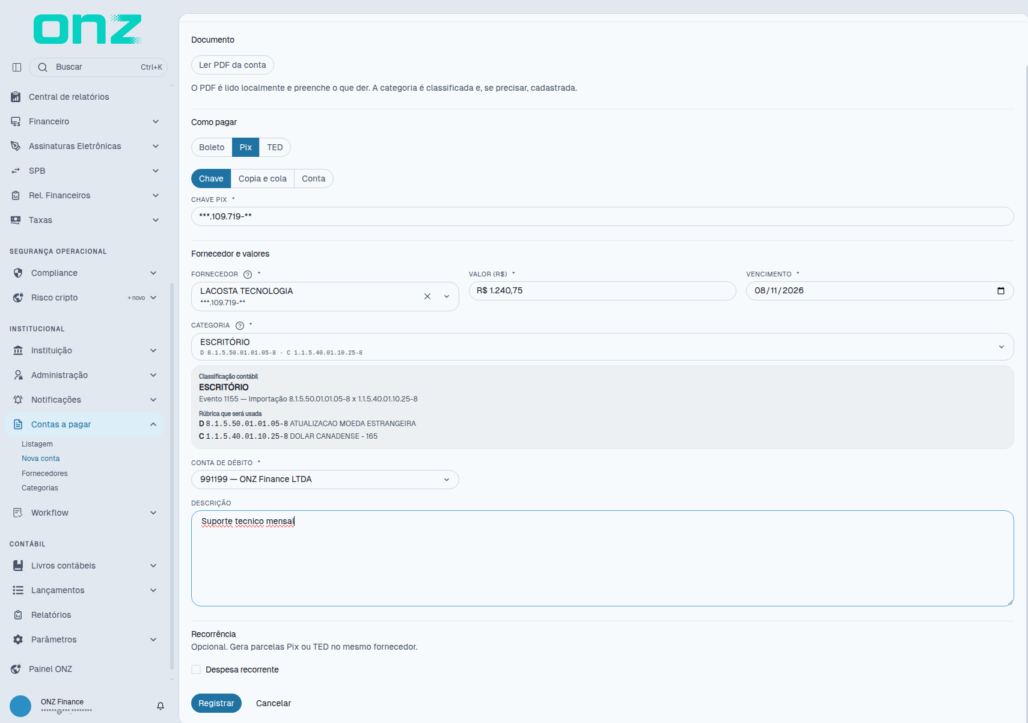The height and width of the screenshot is (723, 1028).
Task: Open the Conta de débito dropdown
Action: coord(325,480)
